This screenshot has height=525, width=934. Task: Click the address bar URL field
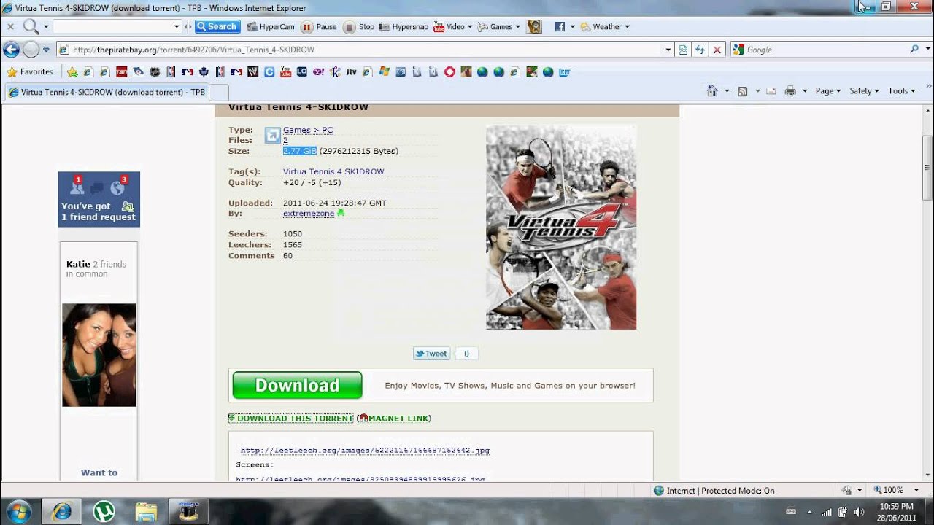click(x=366, y=50)
